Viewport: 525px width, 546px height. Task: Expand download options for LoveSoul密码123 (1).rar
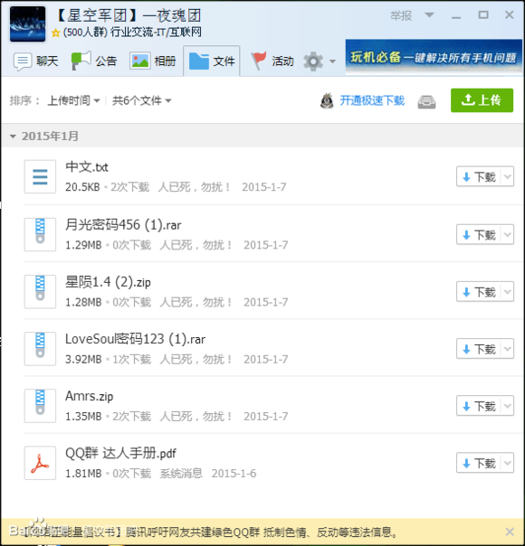508,349
